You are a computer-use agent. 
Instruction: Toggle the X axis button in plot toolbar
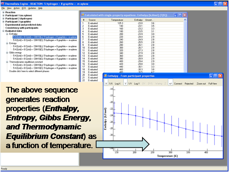(106, 83)
